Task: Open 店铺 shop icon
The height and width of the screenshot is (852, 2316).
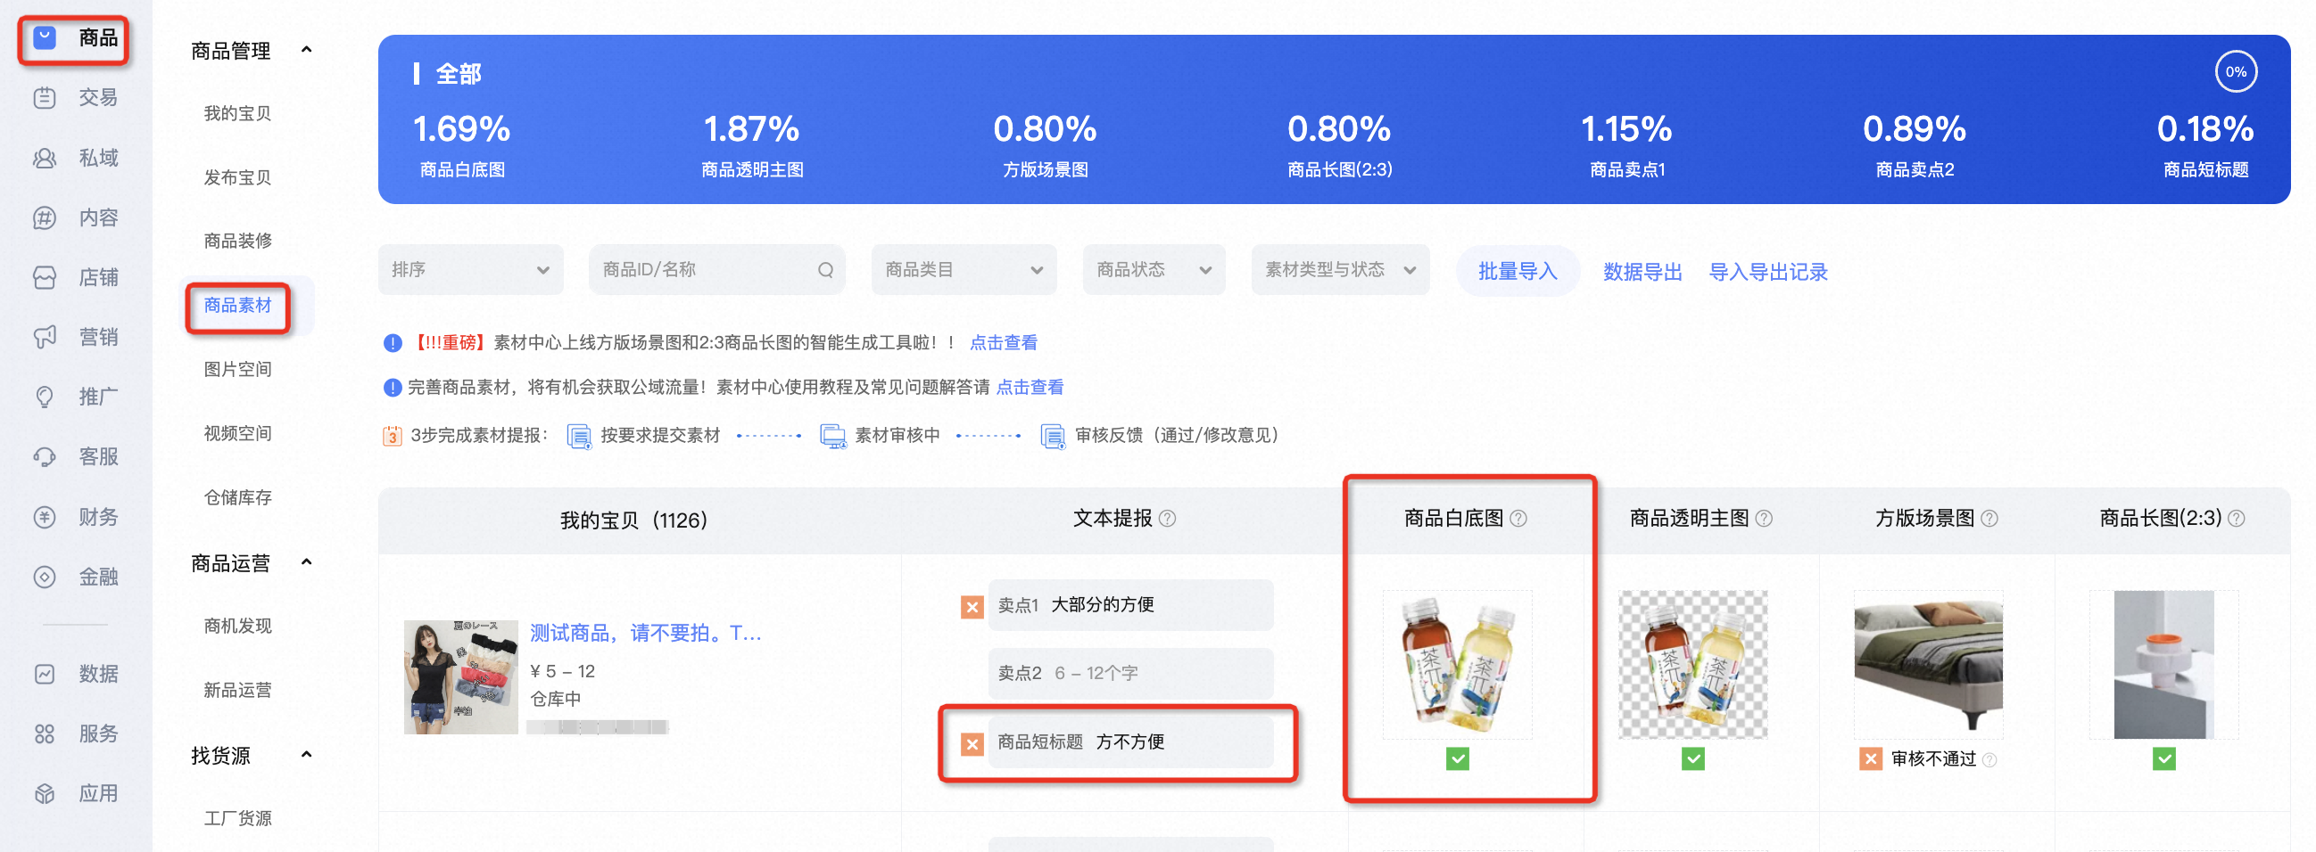Action: coord(44,277)
